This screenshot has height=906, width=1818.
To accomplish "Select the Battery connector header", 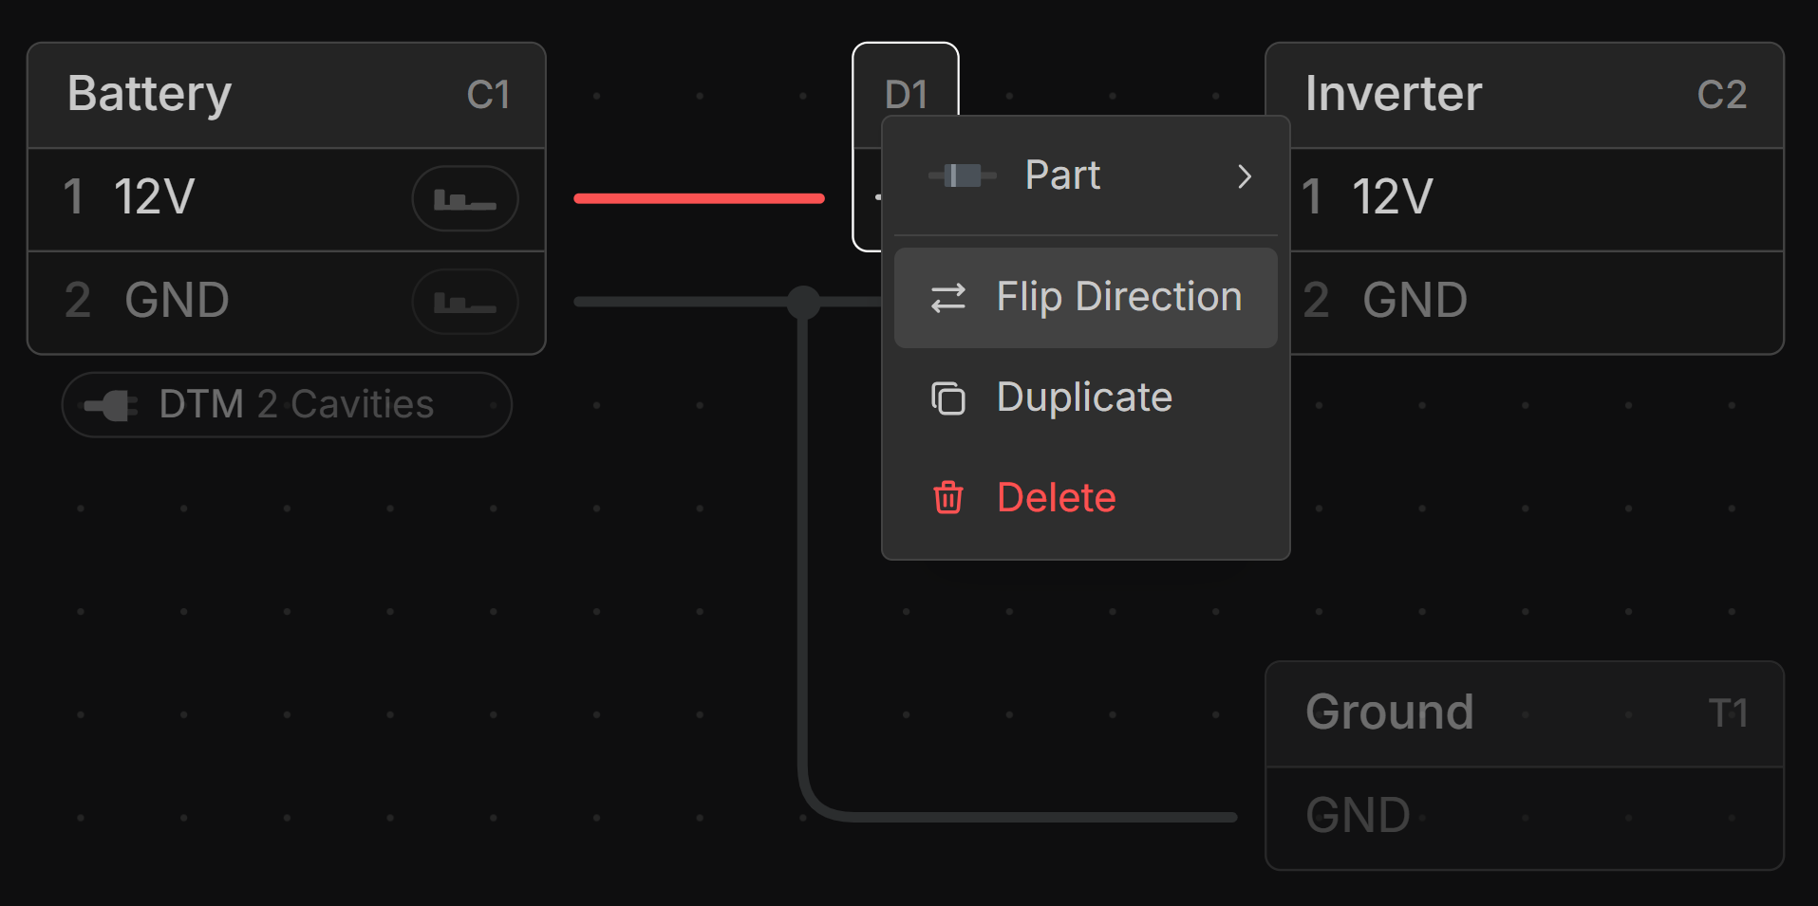I will (x=287, y=95).
